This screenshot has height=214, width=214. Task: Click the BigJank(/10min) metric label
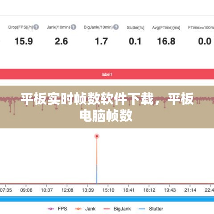[x=98, y=27]
